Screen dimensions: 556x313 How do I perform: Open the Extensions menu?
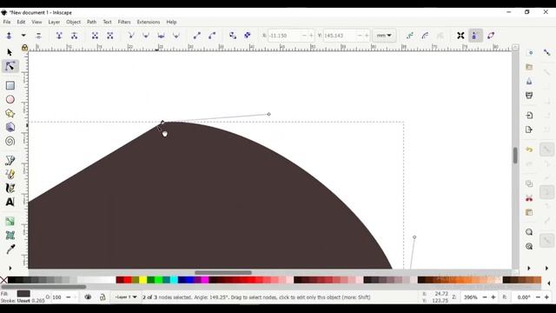[x=149, y=22]
